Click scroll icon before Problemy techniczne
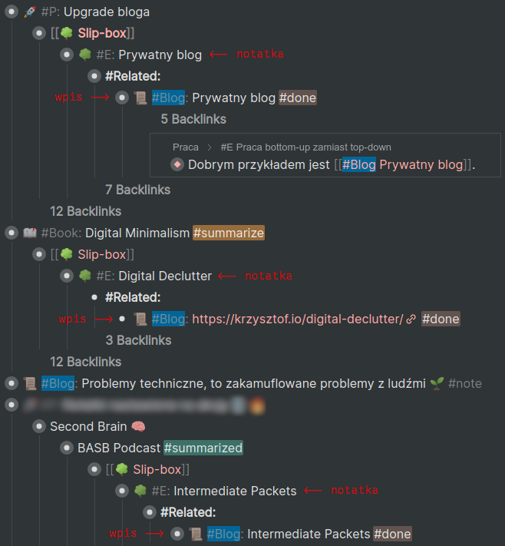This screenshot has width=505, height=546. point(30,383)
